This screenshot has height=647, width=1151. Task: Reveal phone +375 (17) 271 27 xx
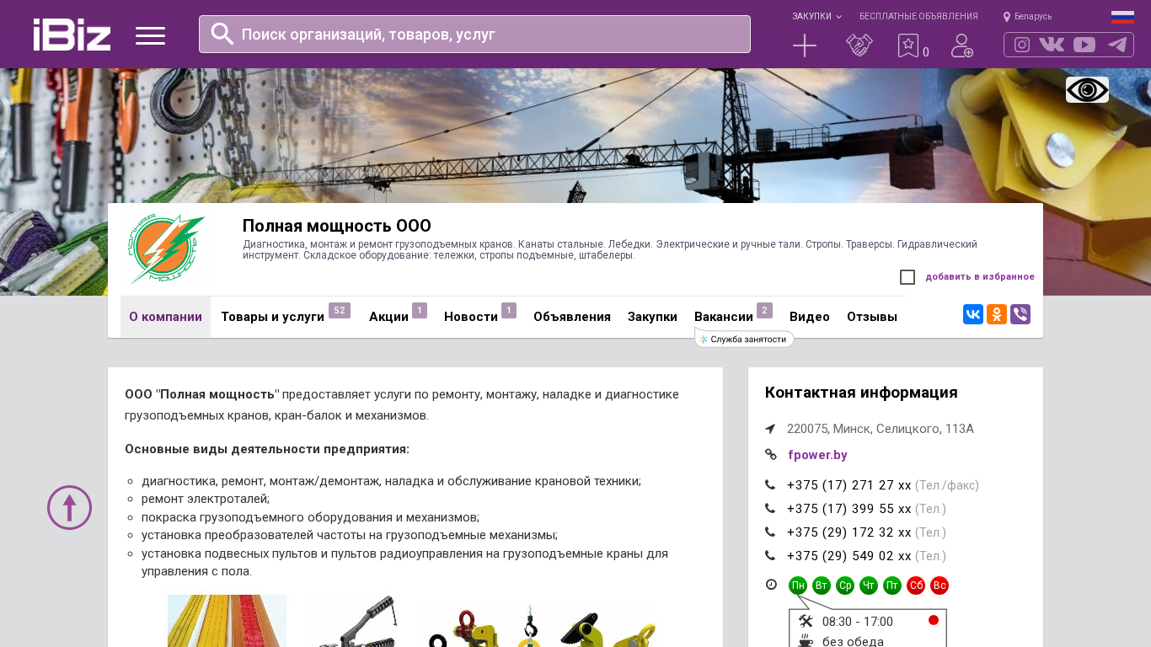[849, 485]
